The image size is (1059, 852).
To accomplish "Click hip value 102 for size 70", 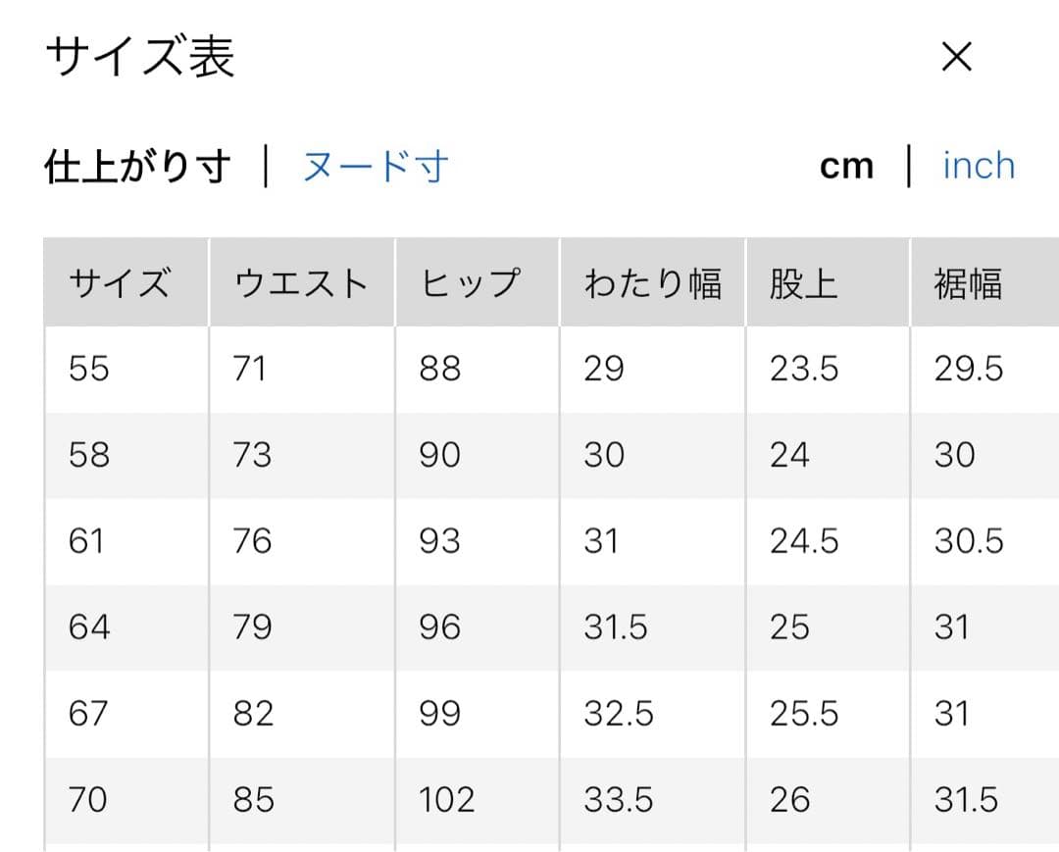I will tap(447, 800).
